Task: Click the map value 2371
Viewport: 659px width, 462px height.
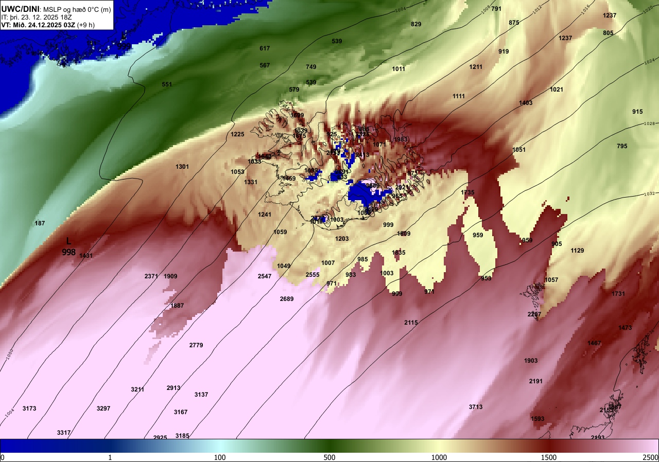Action: point(151,276)
